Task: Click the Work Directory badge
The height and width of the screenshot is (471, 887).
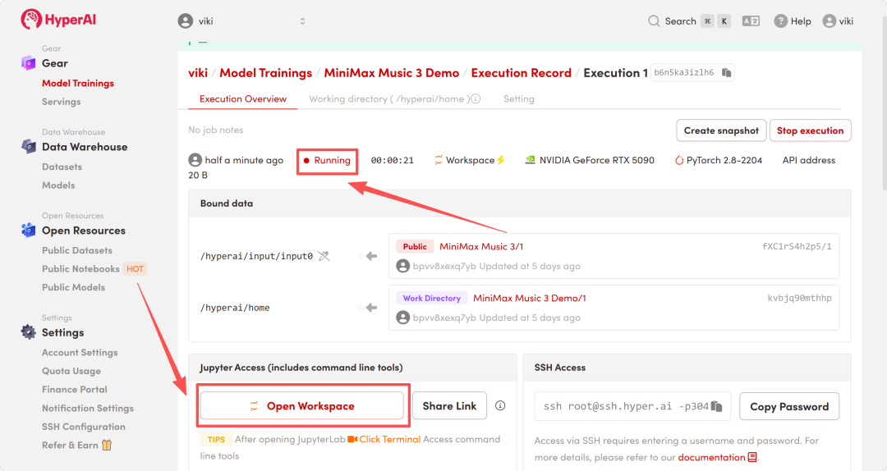Action: [x=432, y=298]
